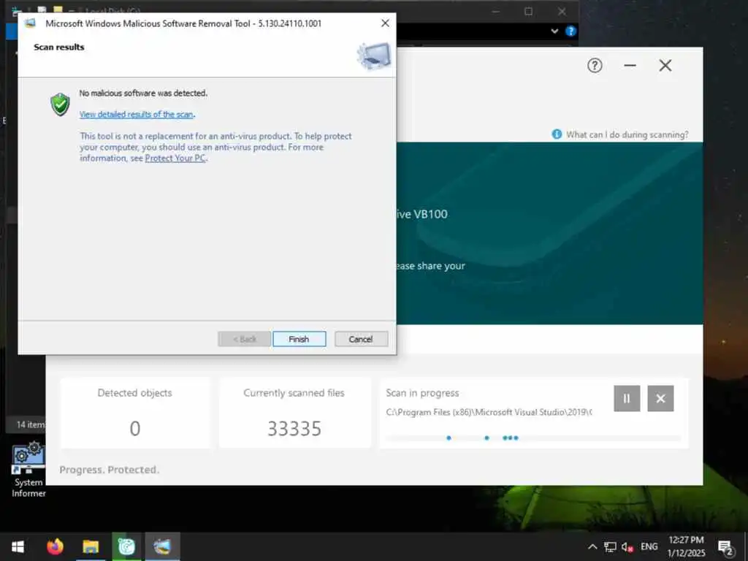Switch to ESET scanner taskbar icon
Screen dimensions: 748x561
(x=126, y=546)
